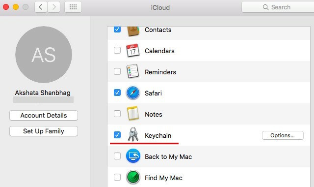
Task: Open Account Details
Action: coord(44,116)
